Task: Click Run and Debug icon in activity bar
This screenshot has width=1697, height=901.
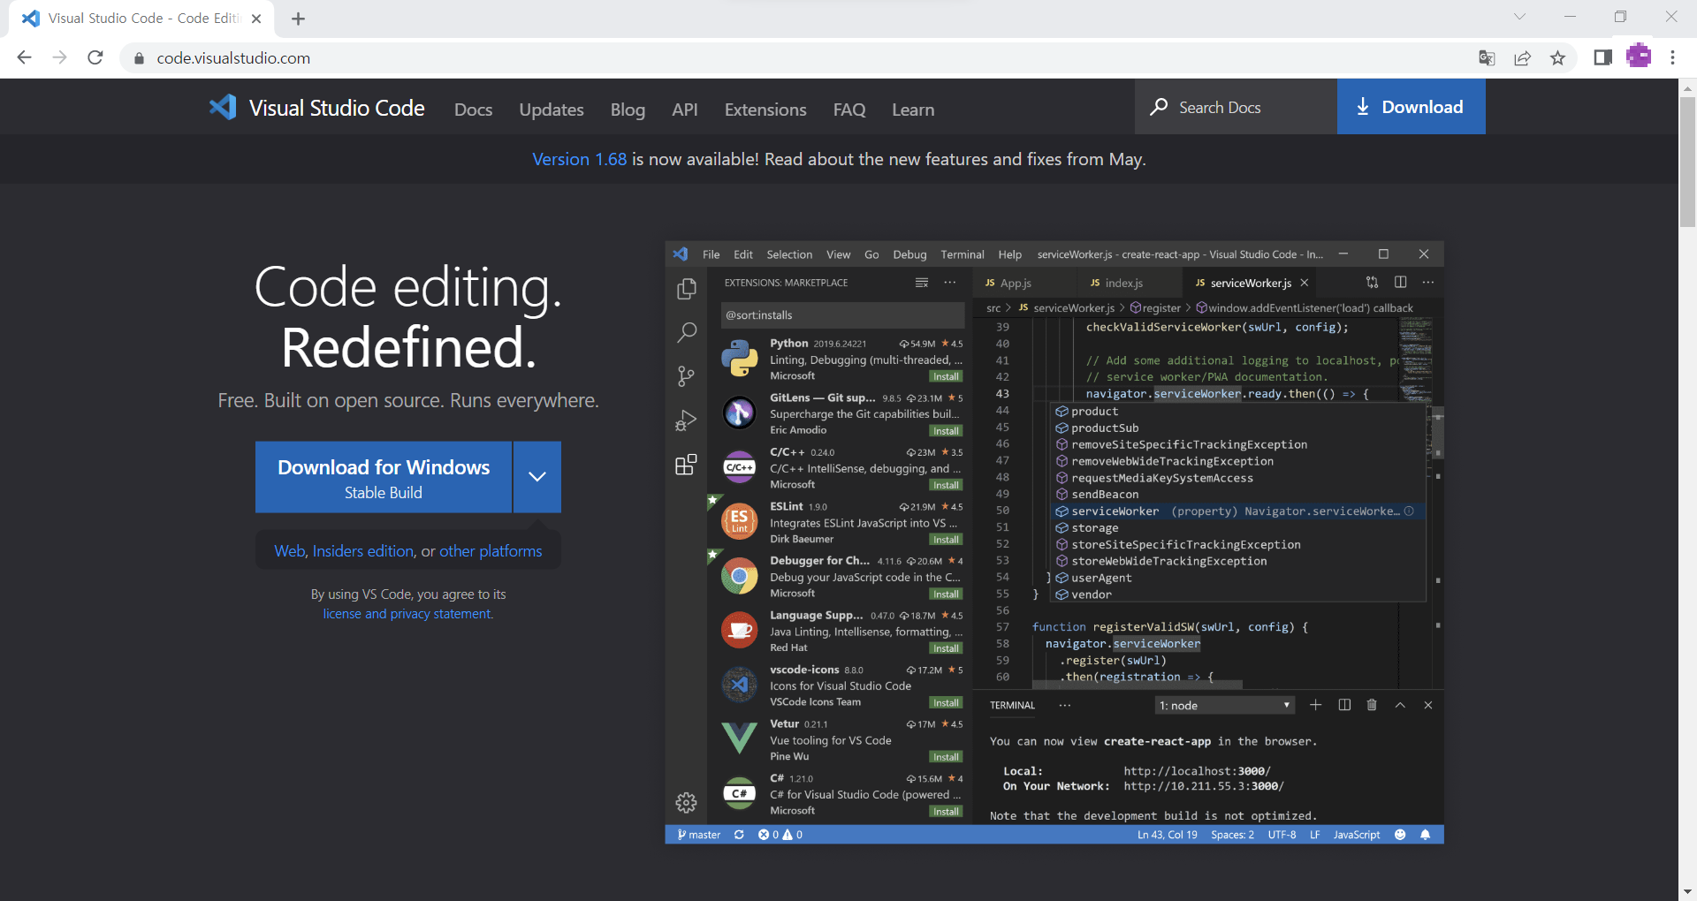Action: 686,420
